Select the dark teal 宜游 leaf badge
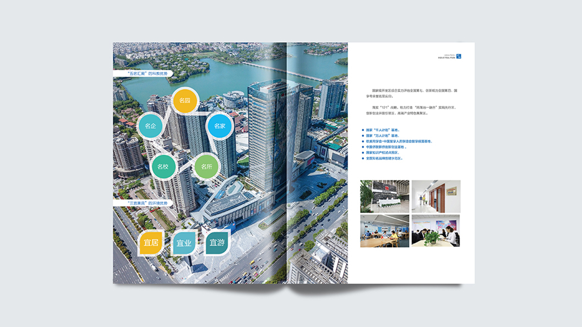This screenshot has height=327, width=582. pos(217,243)
